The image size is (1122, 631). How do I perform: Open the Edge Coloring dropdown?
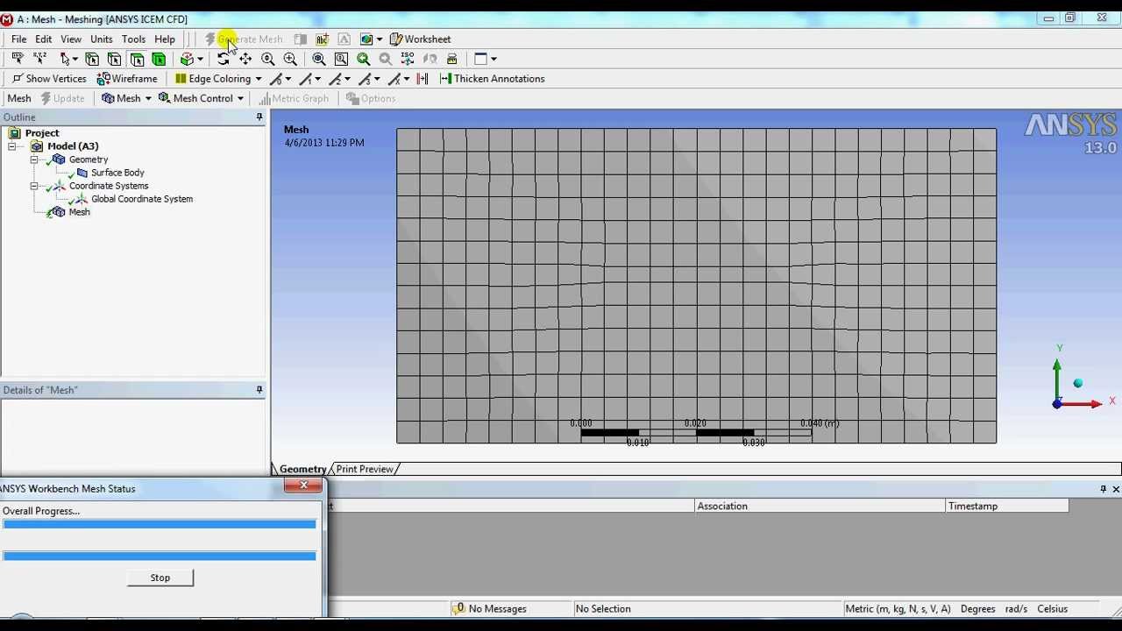tap(218, 79)
